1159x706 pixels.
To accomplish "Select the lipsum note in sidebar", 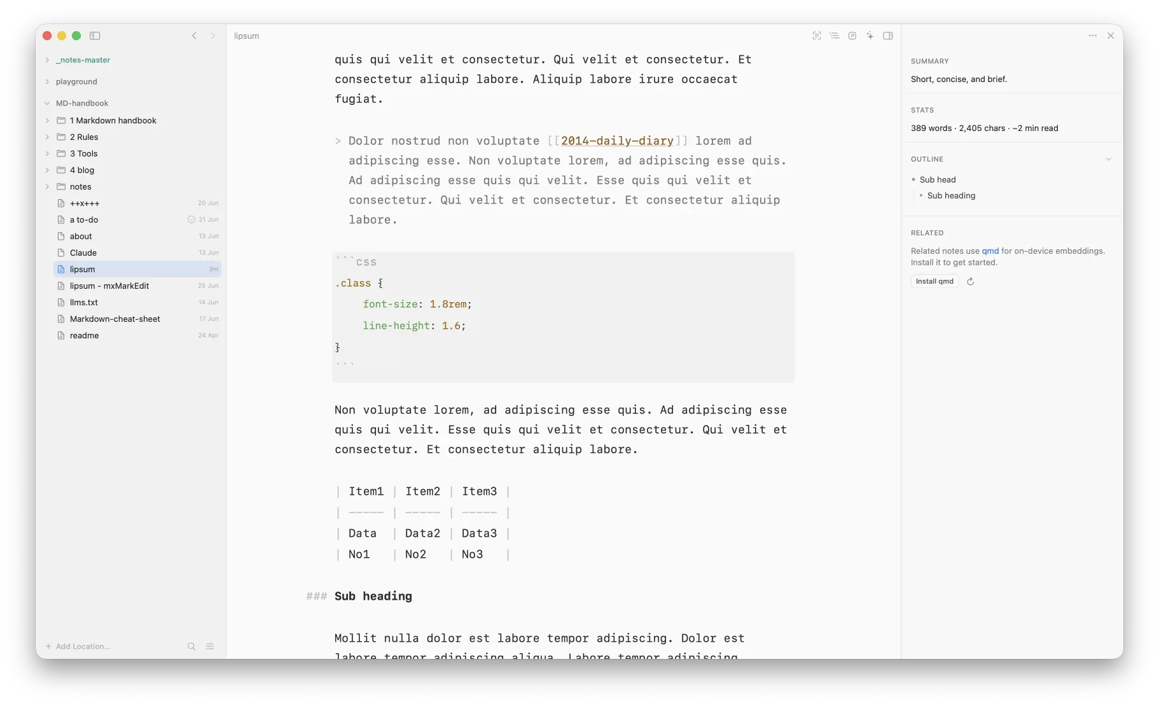I will [x=137, y=269].
